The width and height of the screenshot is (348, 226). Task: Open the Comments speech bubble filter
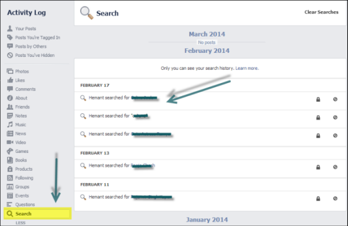click(x=10, y=89)
